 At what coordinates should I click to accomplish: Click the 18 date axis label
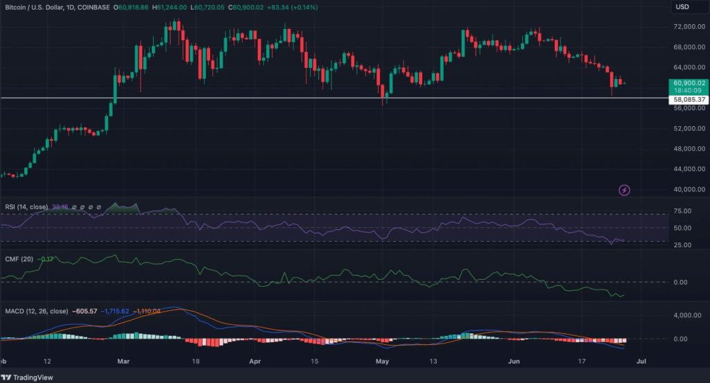point(196,362)
